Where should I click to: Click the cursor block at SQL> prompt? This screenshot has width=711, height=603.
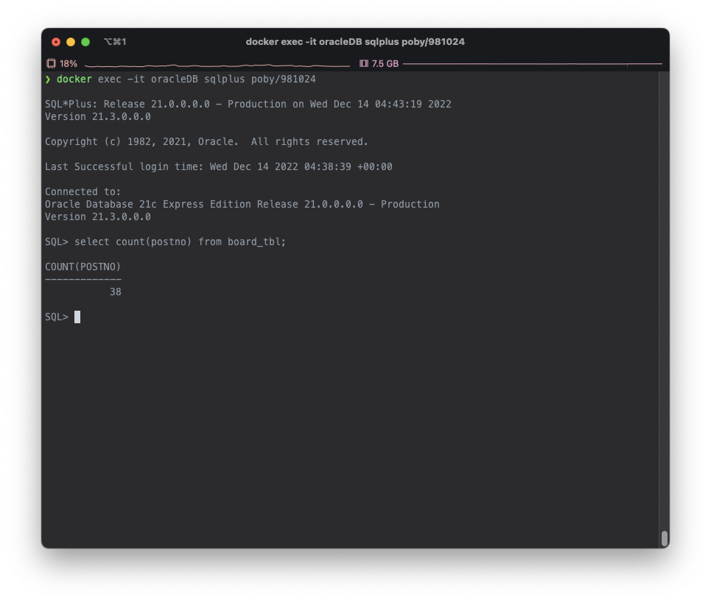77,317
